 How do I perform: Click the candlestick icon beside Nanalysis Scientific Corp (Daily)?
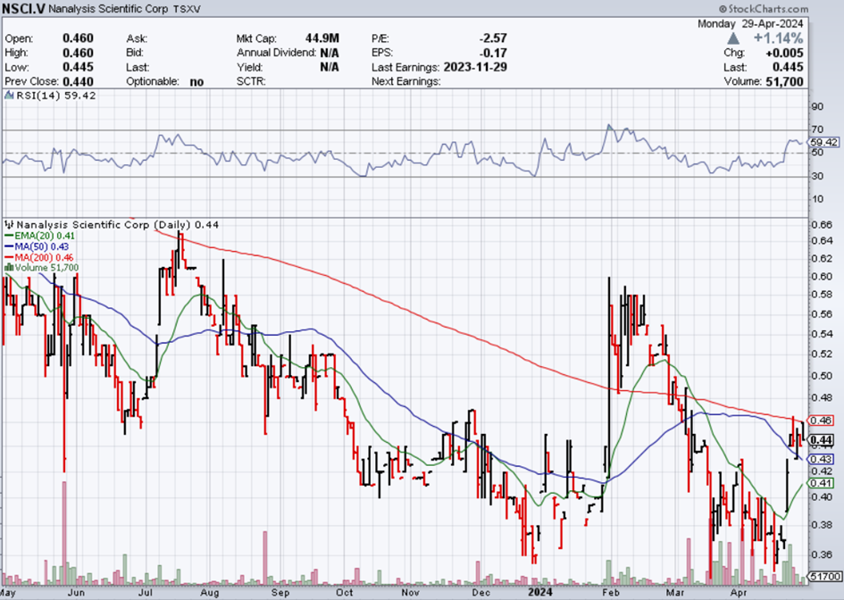click(9, 224)
